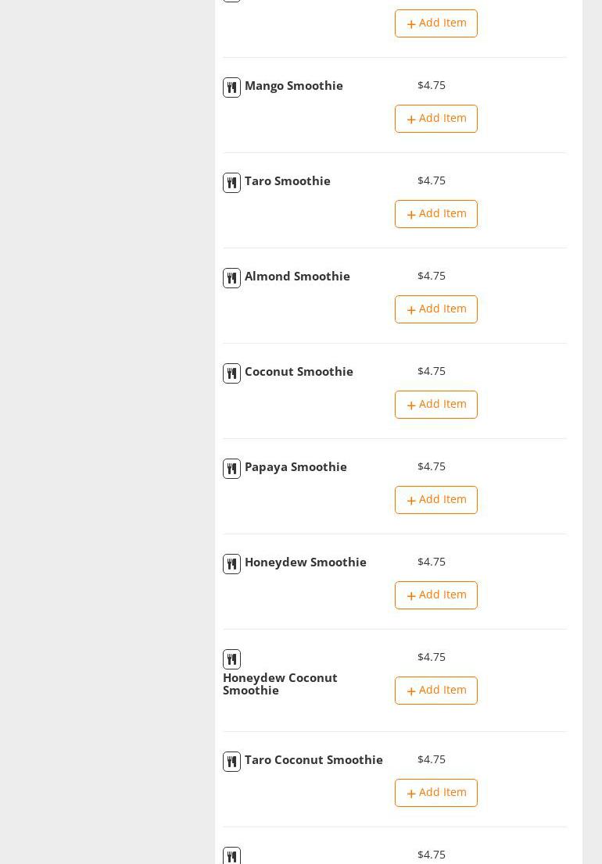Click the utensils icon beside Taro Coconut Smoothie
The width and height of the screenshot is (602, 864).
231,762
